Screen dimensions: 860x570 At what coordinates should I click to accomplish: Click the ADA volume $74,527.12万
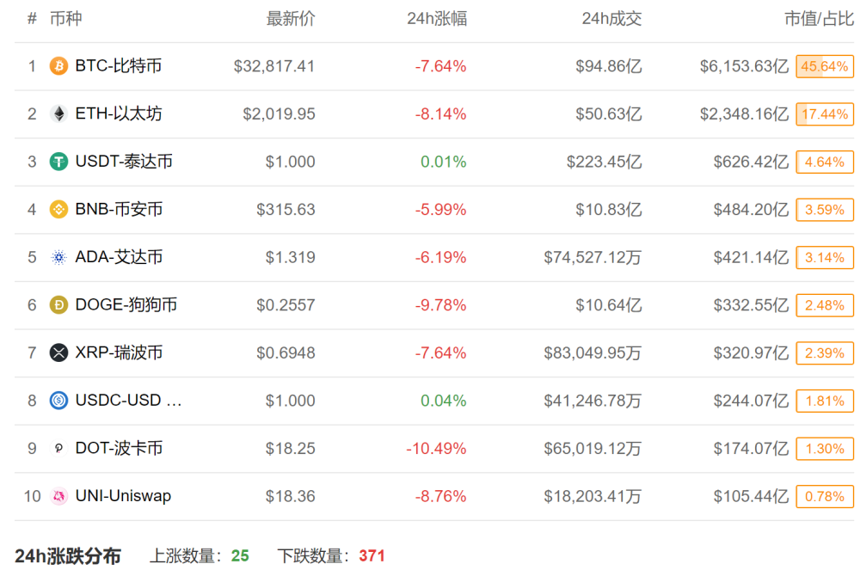[x=593, y=257]
